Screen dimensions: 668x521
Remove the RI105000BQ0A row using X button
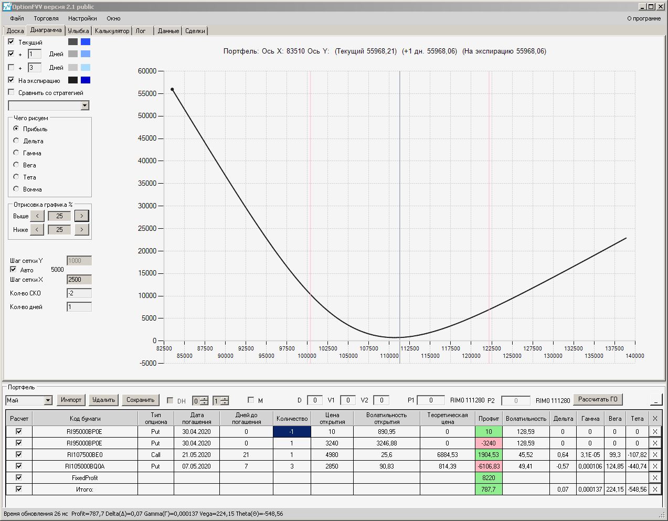[x=654, y=466]
